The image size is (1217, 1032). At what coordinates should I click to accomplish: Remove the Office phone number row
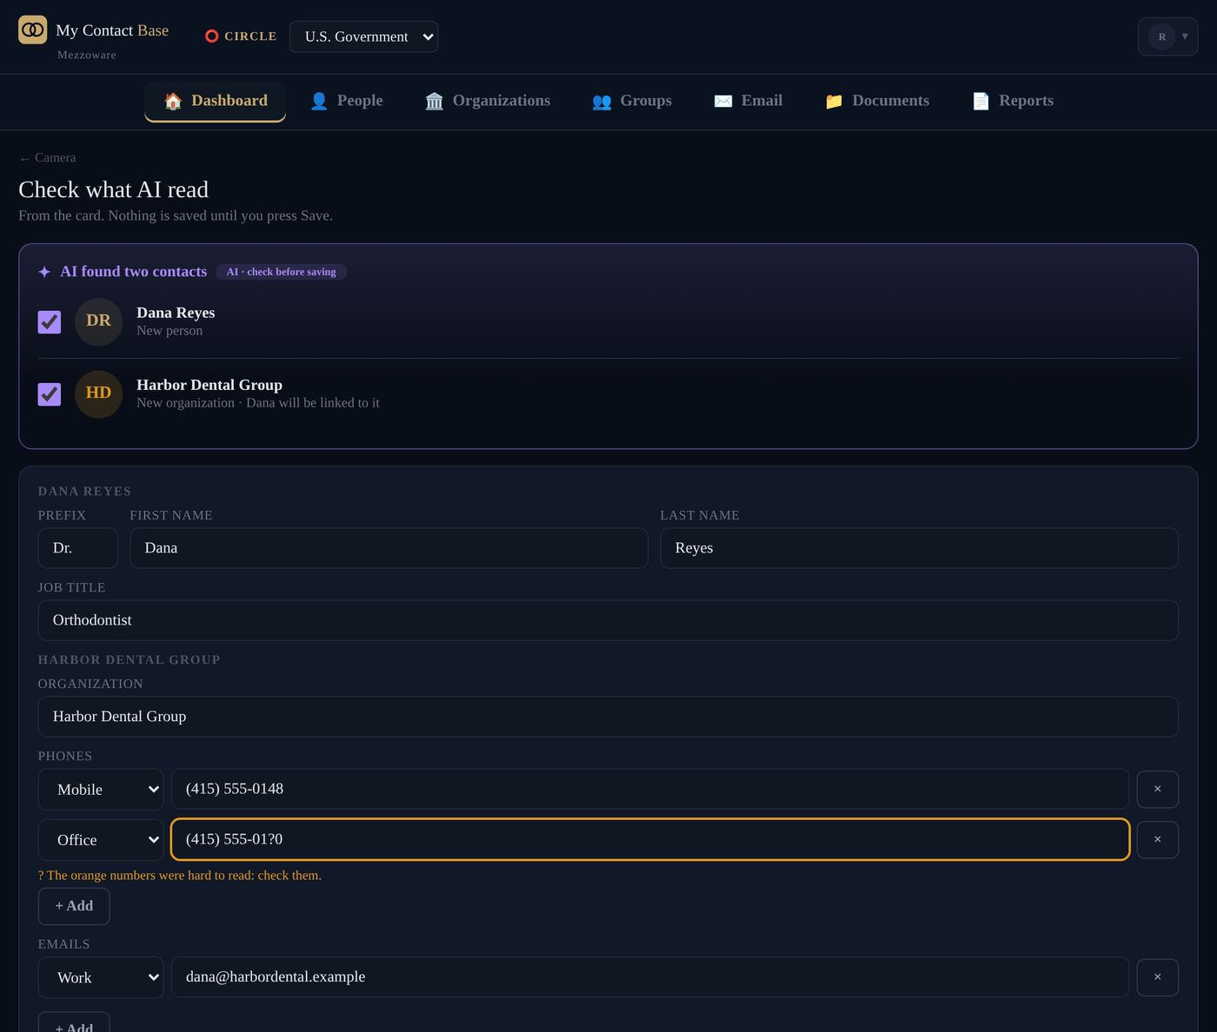[x=1157, y=839]
